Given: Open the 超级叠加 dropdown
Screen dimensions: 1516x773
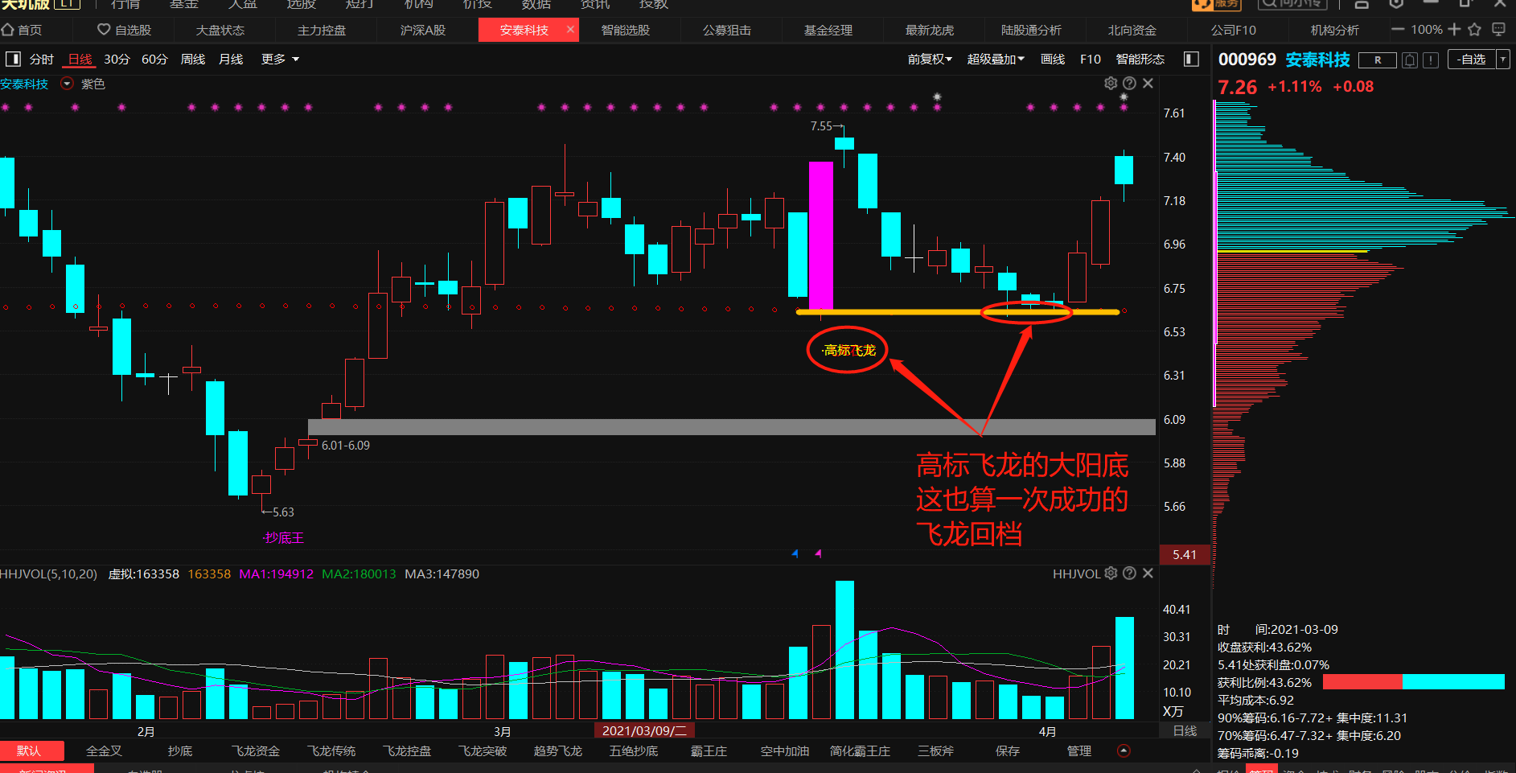Looking at the screenshot, I should pos(996,59).
